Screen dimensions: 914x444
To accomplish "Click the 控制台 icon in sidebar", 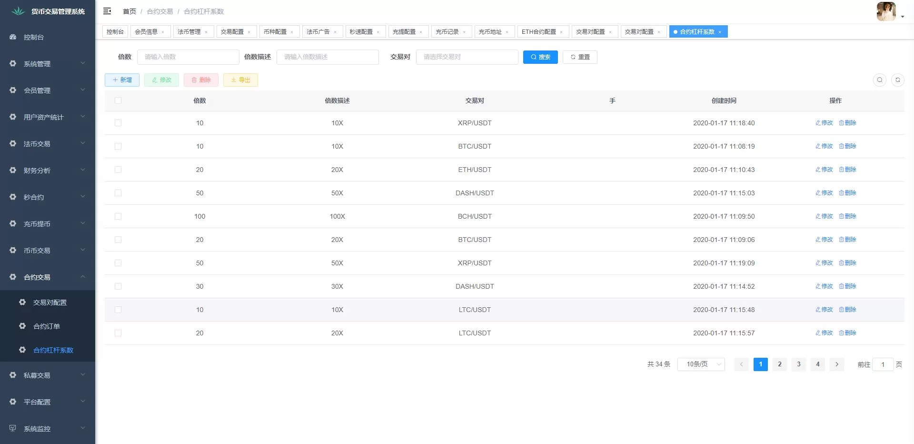I will coord(13,37).
